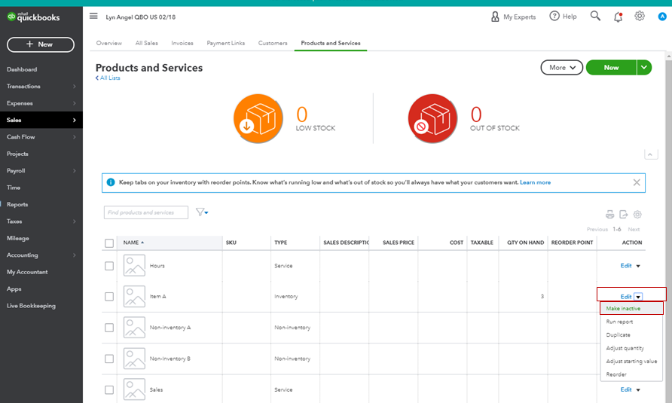Toggle the select-all header checkbox
The height and width of the screenshot is (403, 672).
click(x=109, y=243)
